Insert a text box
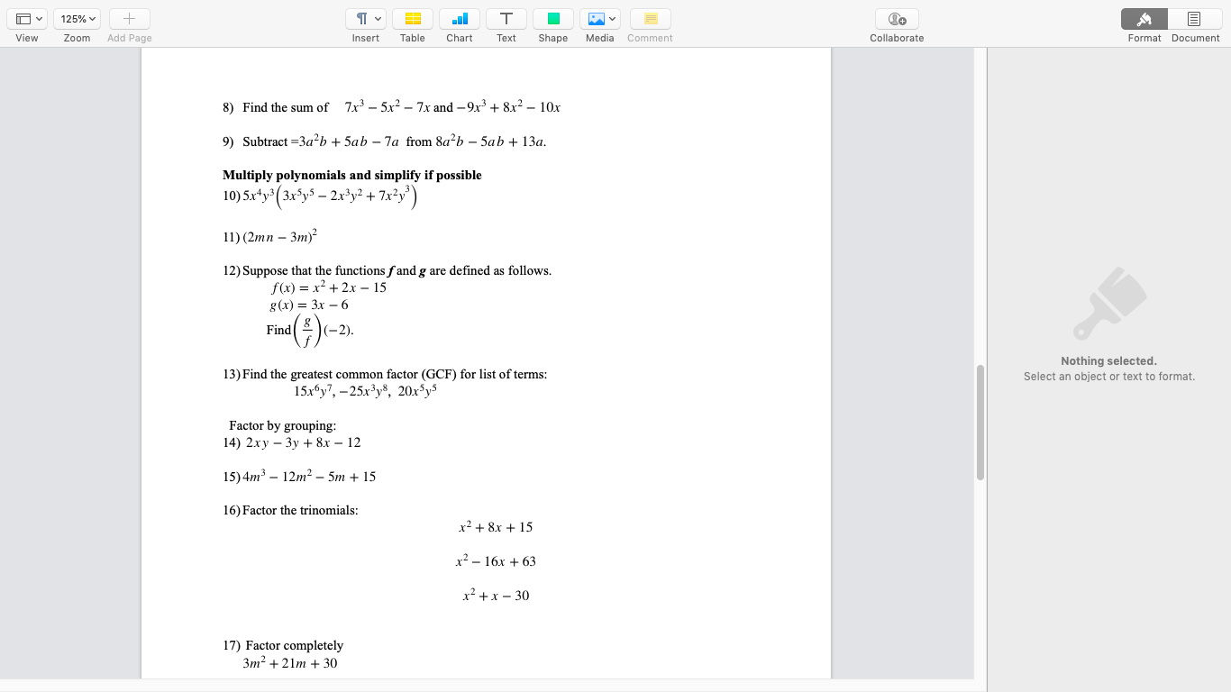This screenshot has width=1231, height=692. pyautogui.click(x=506, y=18)
